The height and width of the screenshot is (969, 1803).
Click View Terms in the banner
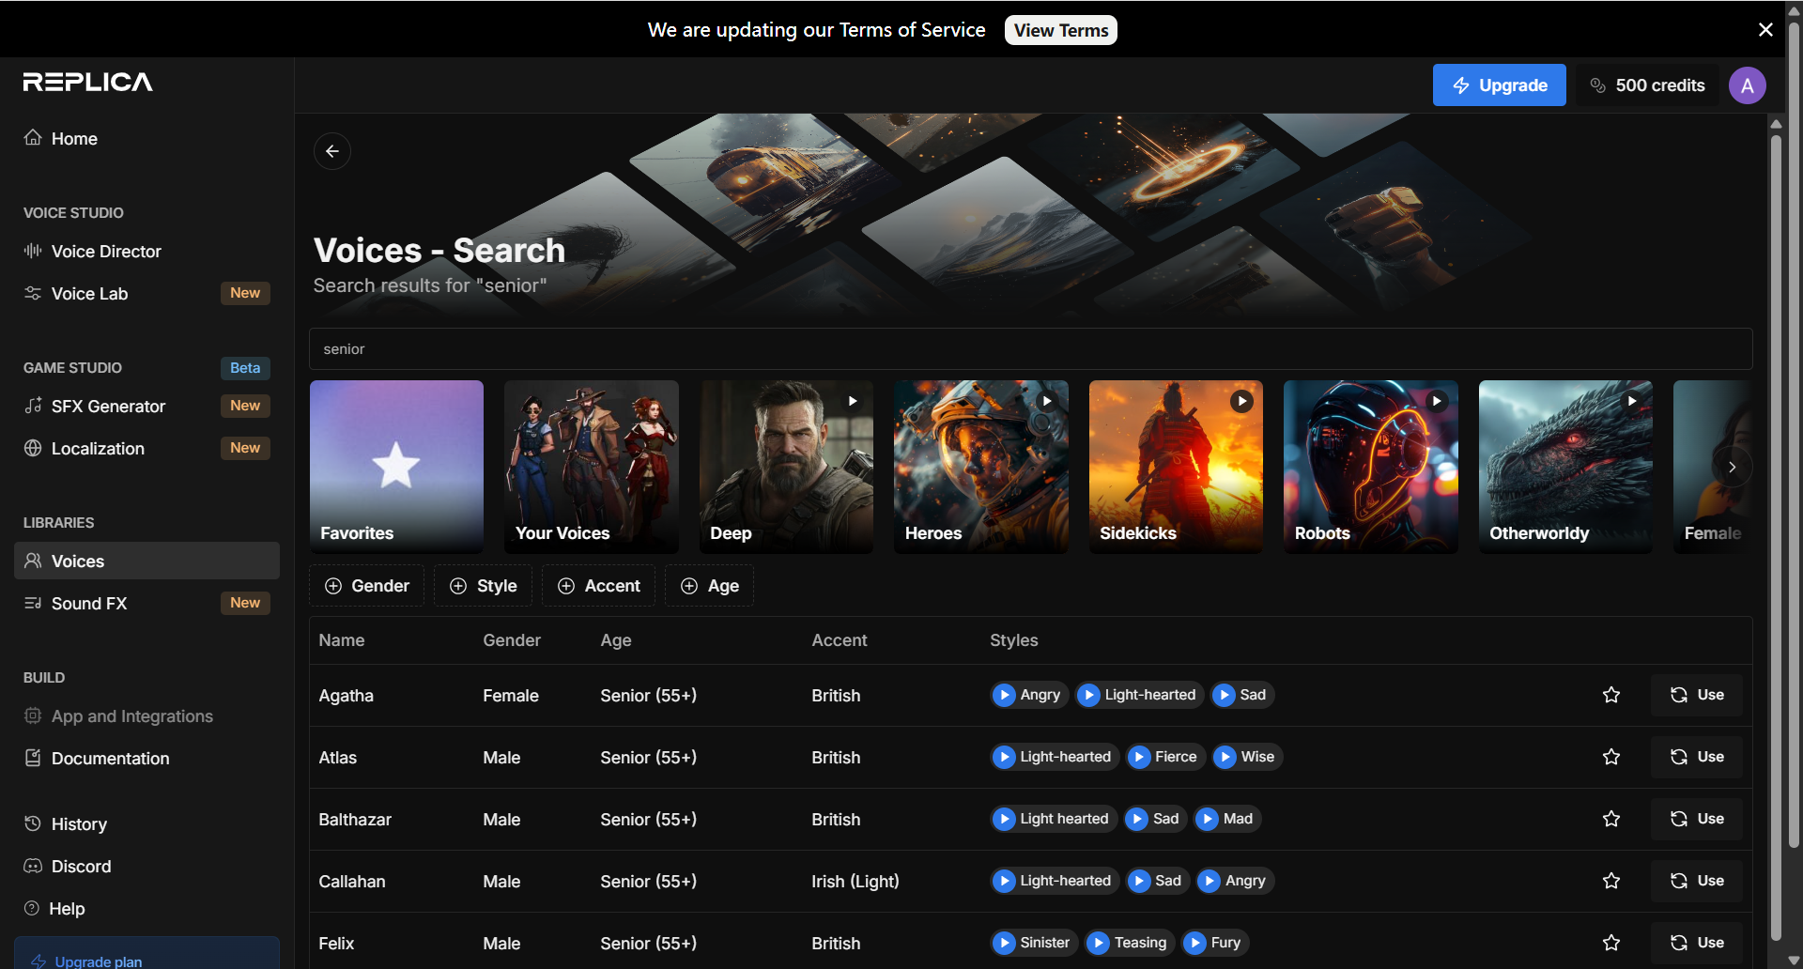coord(1061,30)
